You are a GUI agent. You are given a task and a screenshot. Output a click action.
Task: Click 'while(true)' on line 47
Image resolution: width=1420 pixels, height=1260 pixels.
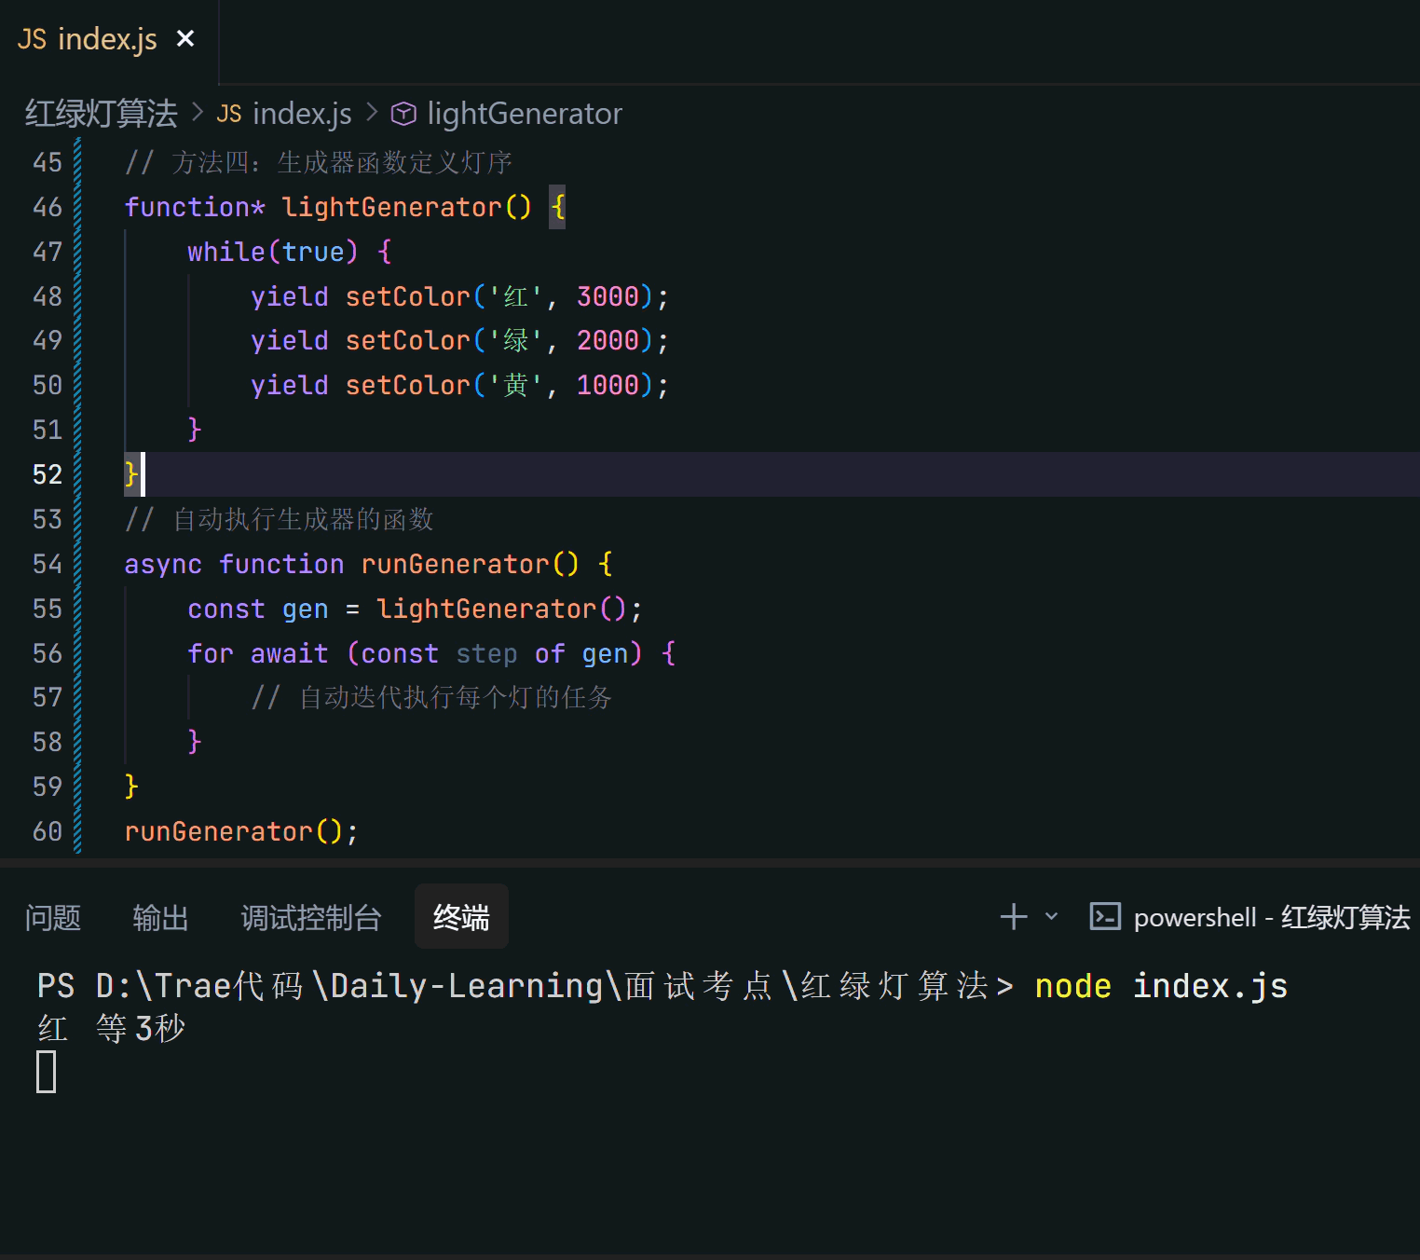coord(273,252)
